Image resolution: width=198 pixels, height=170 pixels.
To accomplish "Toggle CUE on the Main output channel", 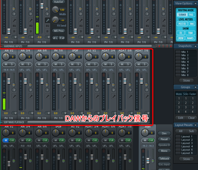I will tap(151, 140).
